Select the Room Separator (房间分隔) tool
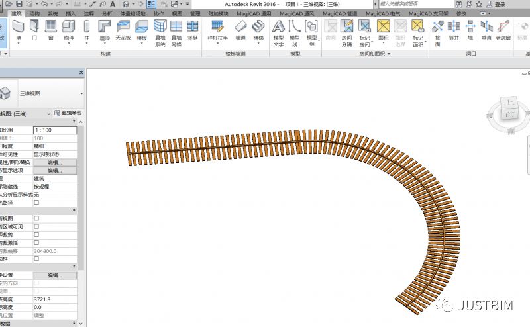The width and height of the screenshot is (530, 327). pyautogui.click(x=346, y=33)
